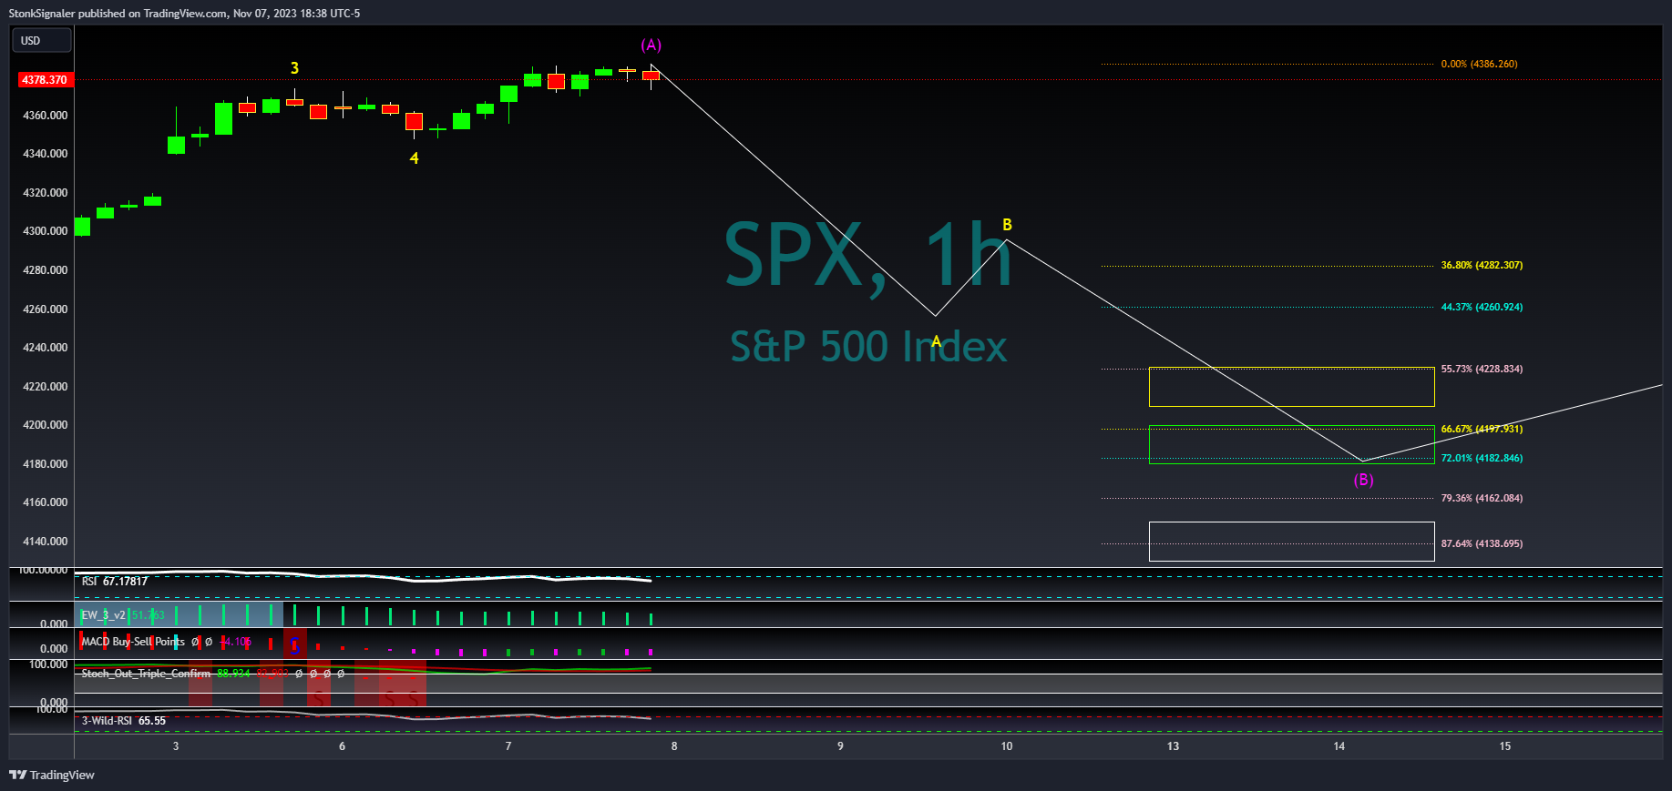The width and height of the screenshot is (1672, 791).
Task: Click the 4180.000 price axis label
Action: coord(46,464)
